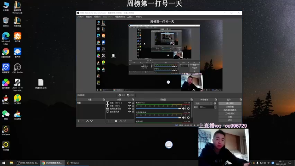The height and width of the screenshot is (166, 295).
Task: Open 文件(F) menu in OBS
Action: [x=80, y=17]
